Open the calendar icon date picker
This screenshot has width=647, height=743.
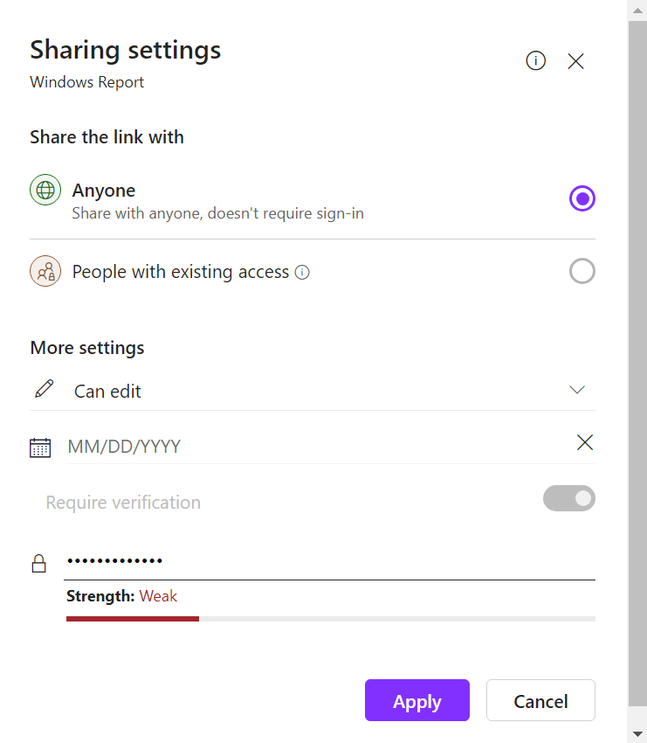click(40, 448)
